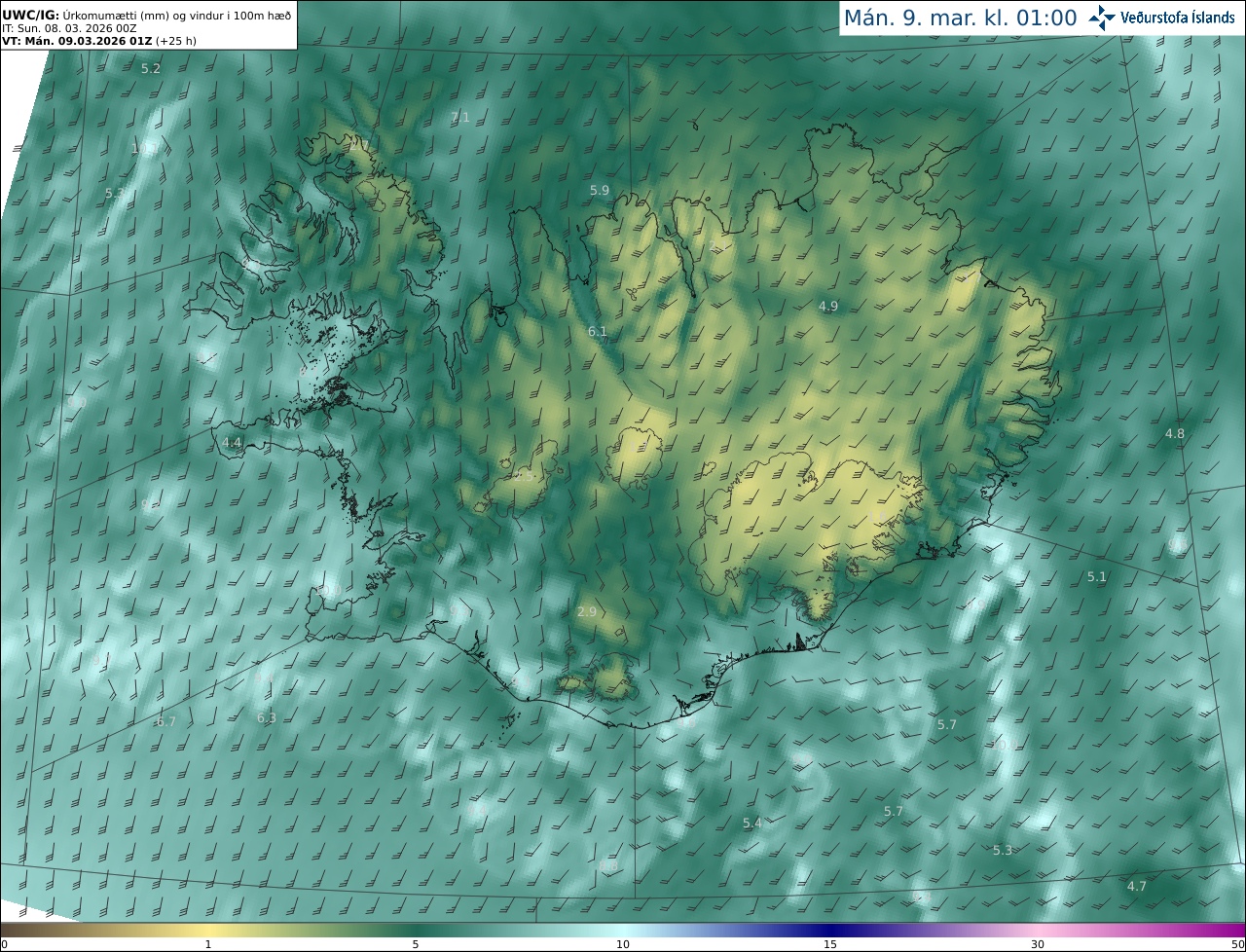The image size is (1246, 952).
Task: Click the 'VT: Mán. 09.03.2026 01Z (+25 h)' line
Action: [99, 41]
